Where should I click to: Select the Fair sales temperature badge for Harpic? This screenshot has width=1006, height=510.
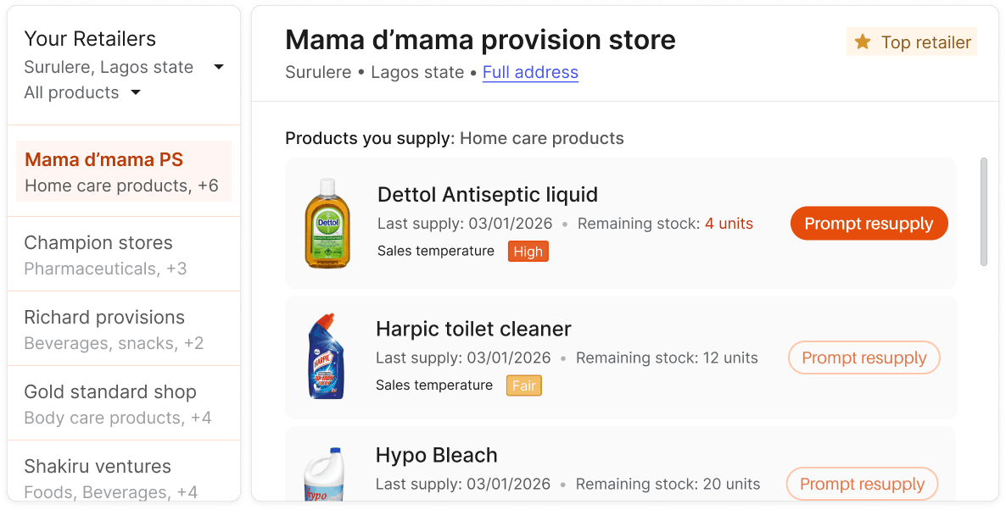523,385
